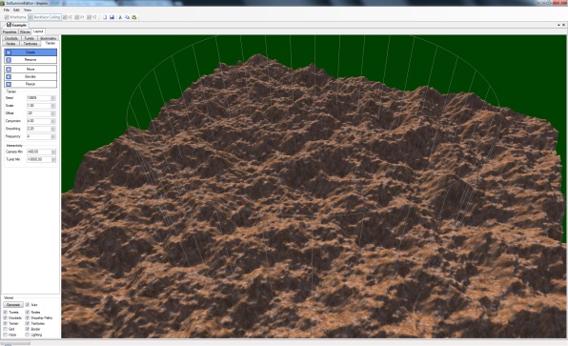568x346 pixels.
Task: Adjust the Camera Min spinner arrows
Action: pyautogui.click(x=53, y=152)
